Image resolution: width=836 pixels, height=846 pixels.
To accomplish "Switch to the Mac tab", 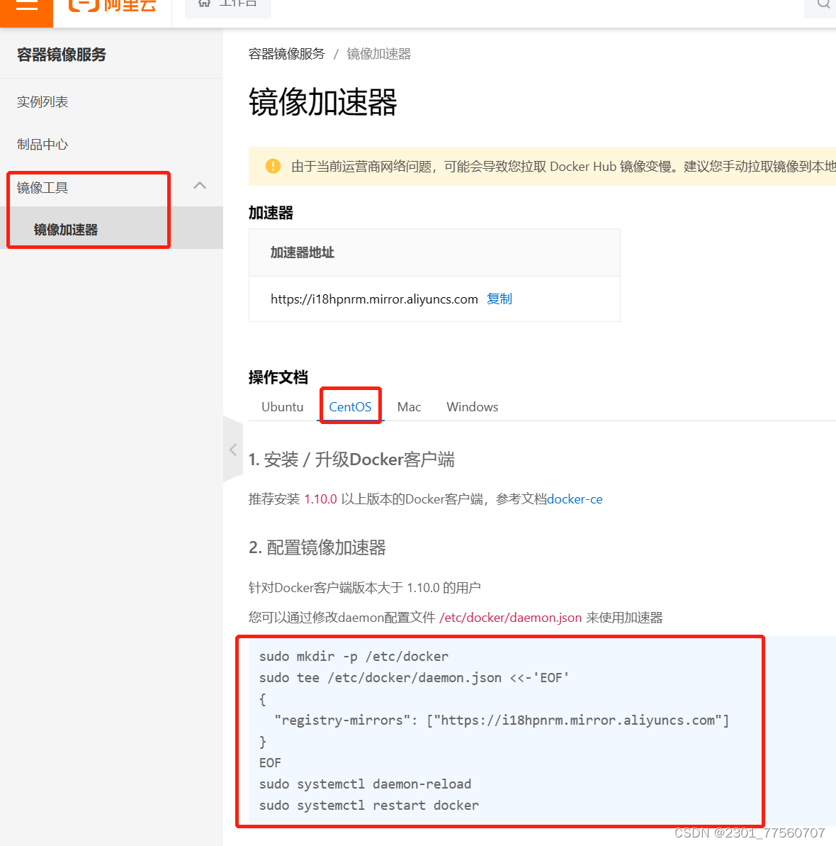I will click(x=409, y=407).
